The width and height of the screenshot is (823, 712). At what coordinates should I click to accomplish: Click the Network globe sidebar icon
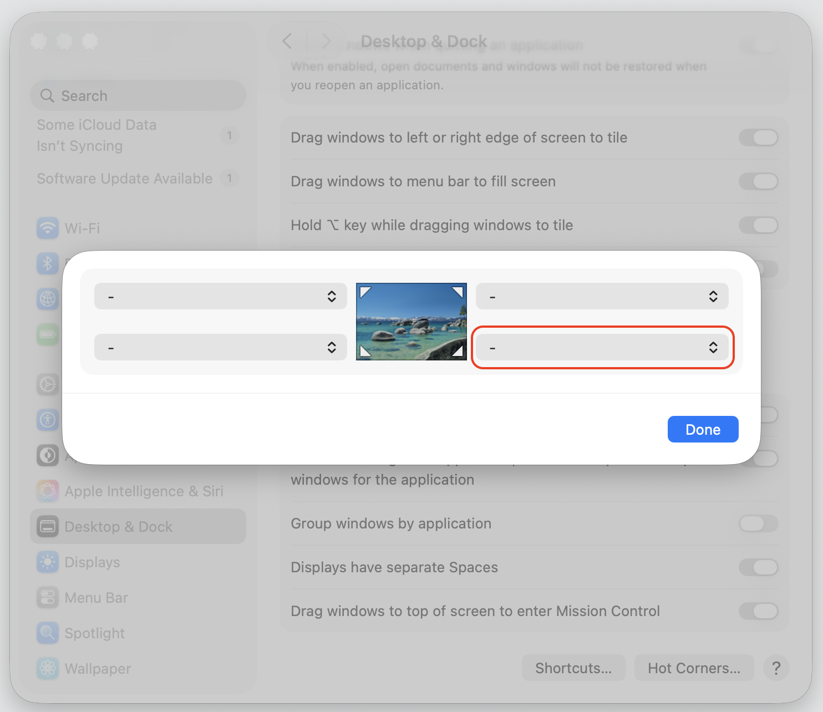[48, 299]
